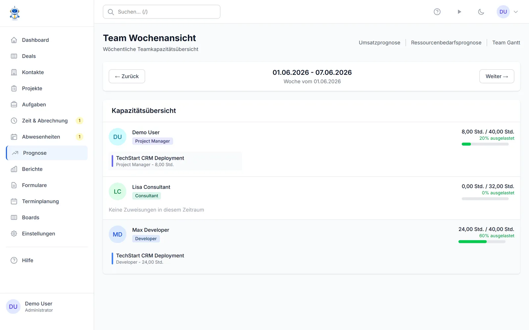The height and width of the screenshot is (330, 529).
Task: Click the Lisa Consultant name
Action: tap(151, 187)
